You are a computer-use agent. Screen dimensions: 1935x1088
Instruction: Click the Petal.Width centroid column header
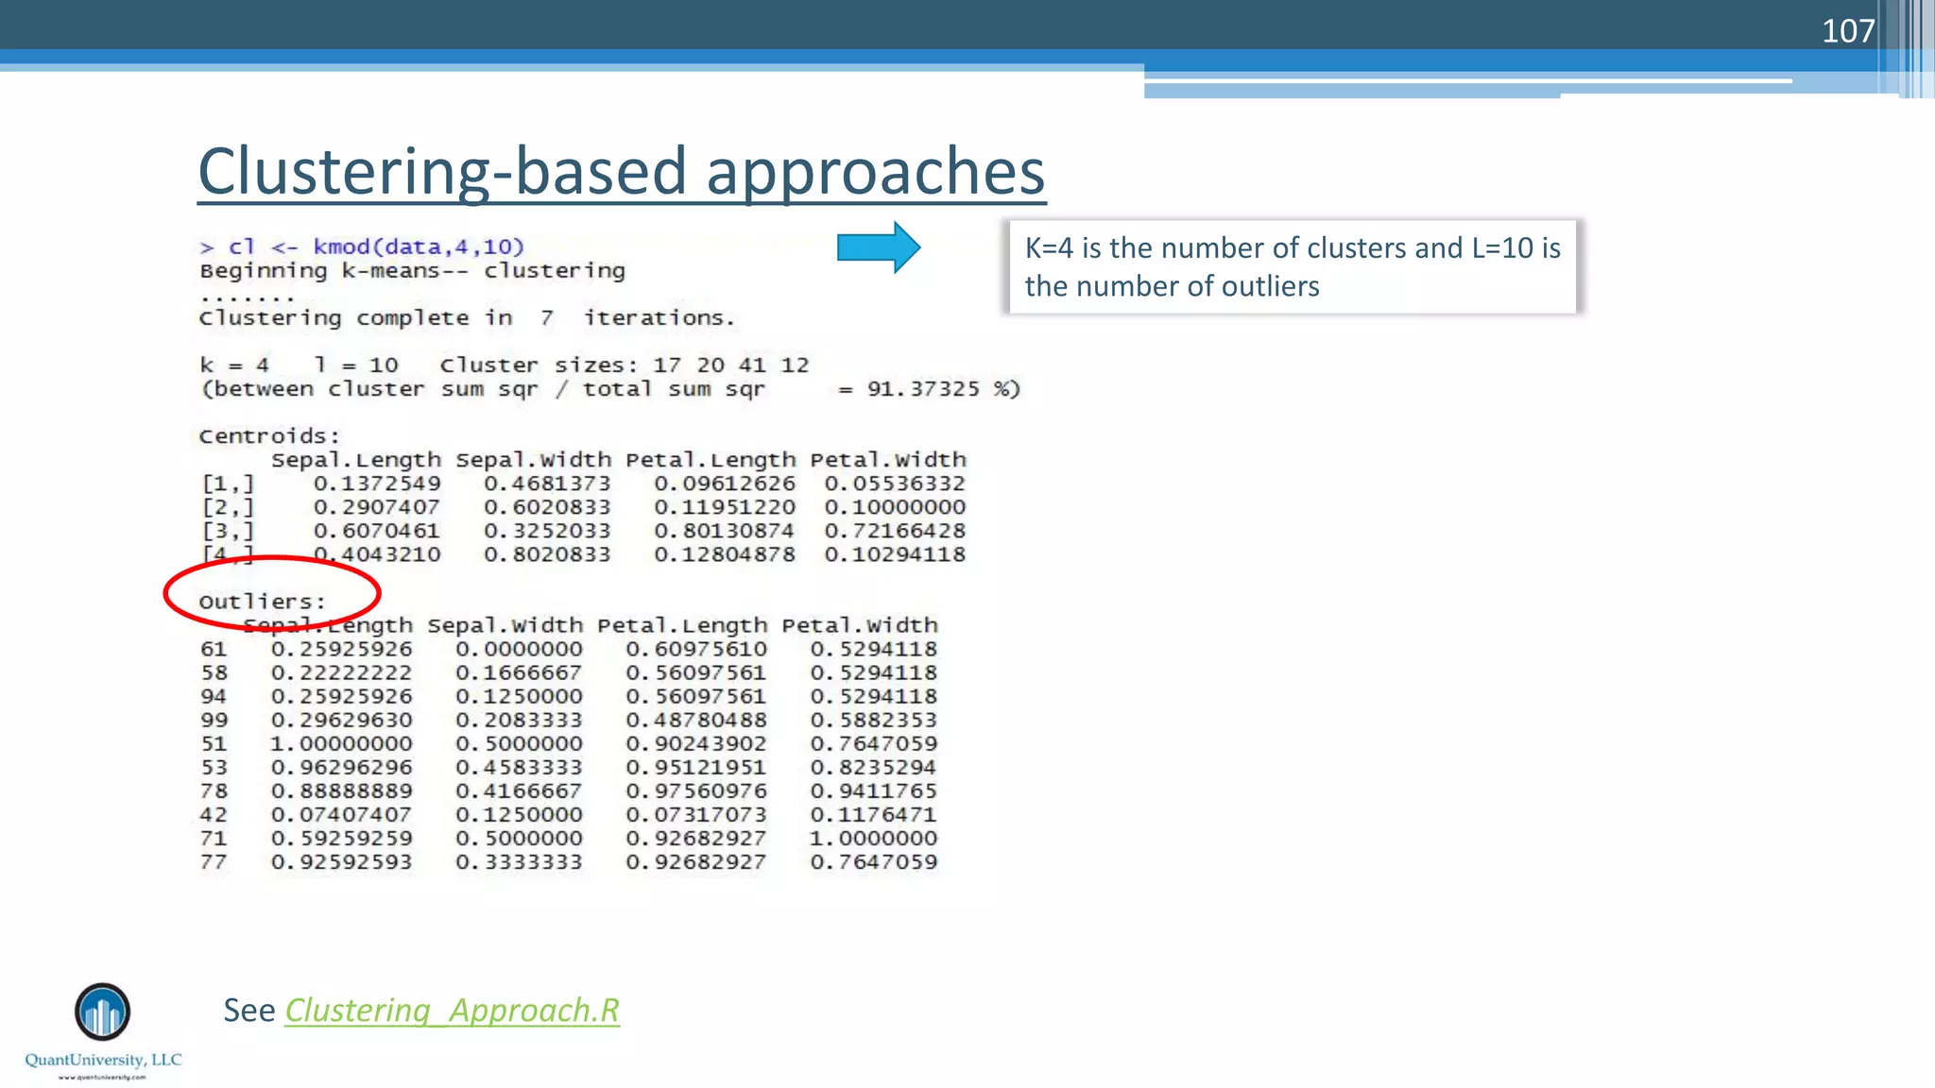(x=888, y=460)
